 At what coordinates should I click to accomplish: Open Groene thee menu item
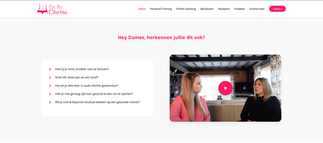coord(257,9)
